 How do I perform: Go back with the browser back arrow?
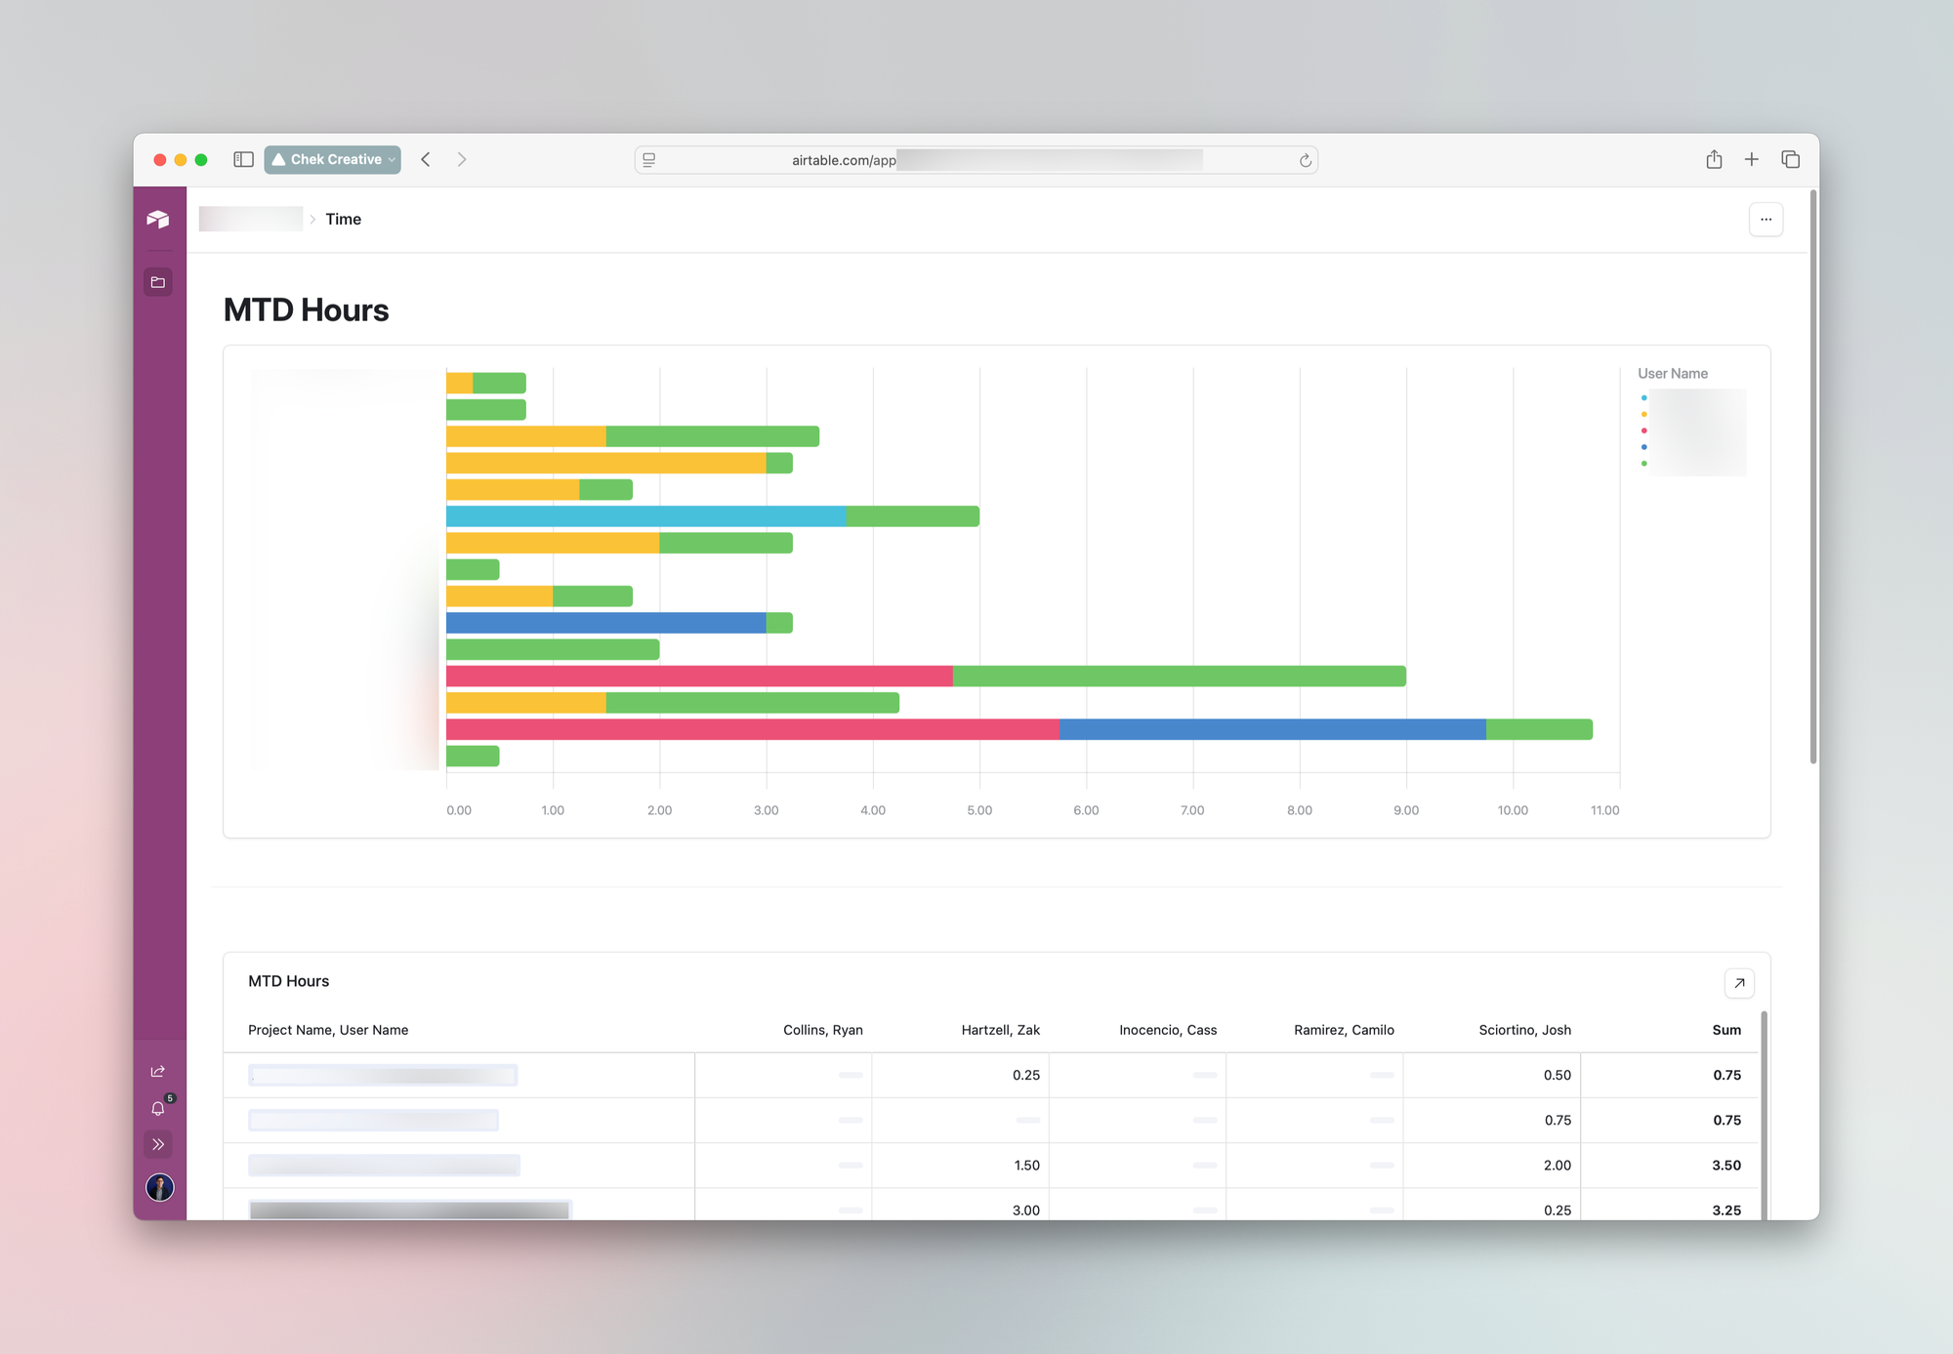point(426,159)
